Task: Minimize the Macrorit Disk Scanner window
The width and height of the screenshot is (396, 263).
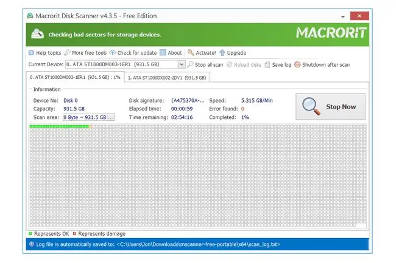Action: pos(343,16)
